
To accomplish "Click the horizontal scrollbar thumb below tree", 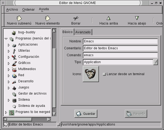I will [x=20, y=120].
